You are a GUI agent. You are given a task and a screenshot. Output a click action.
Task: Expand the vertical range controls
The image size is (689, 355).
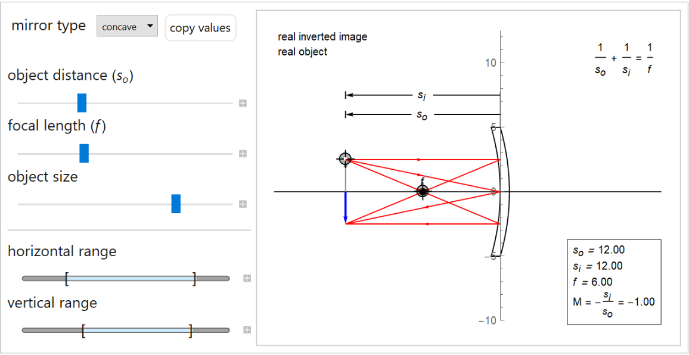pos(247,330)
